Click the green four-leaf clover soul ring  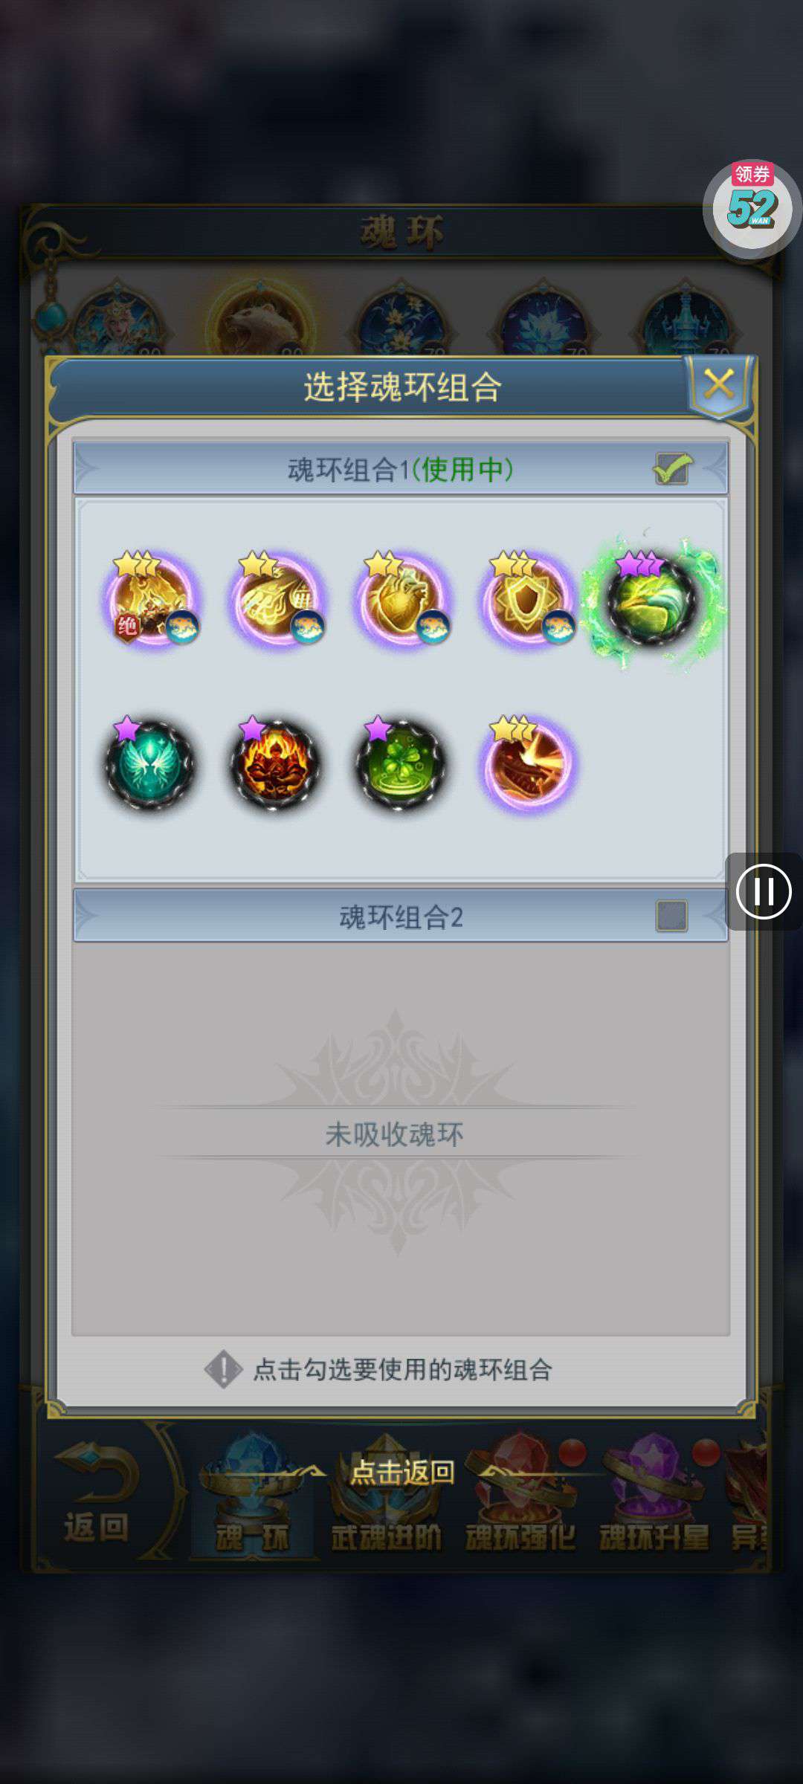pyautogui.click(x=401, y=763)
